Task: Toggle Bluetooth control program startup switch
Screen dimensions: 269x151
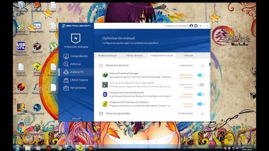Action: 200,94
